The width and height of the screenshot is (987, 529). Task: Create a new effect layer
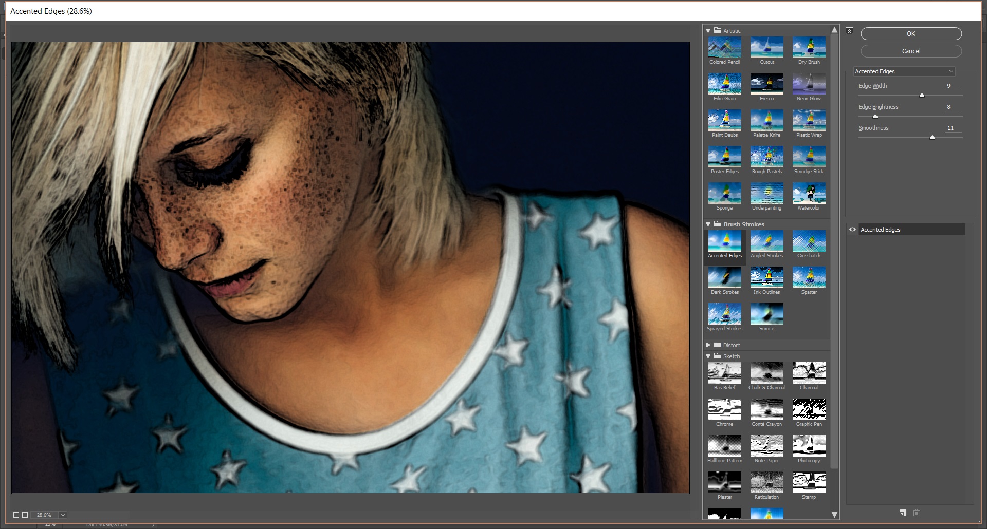[903, 513]
